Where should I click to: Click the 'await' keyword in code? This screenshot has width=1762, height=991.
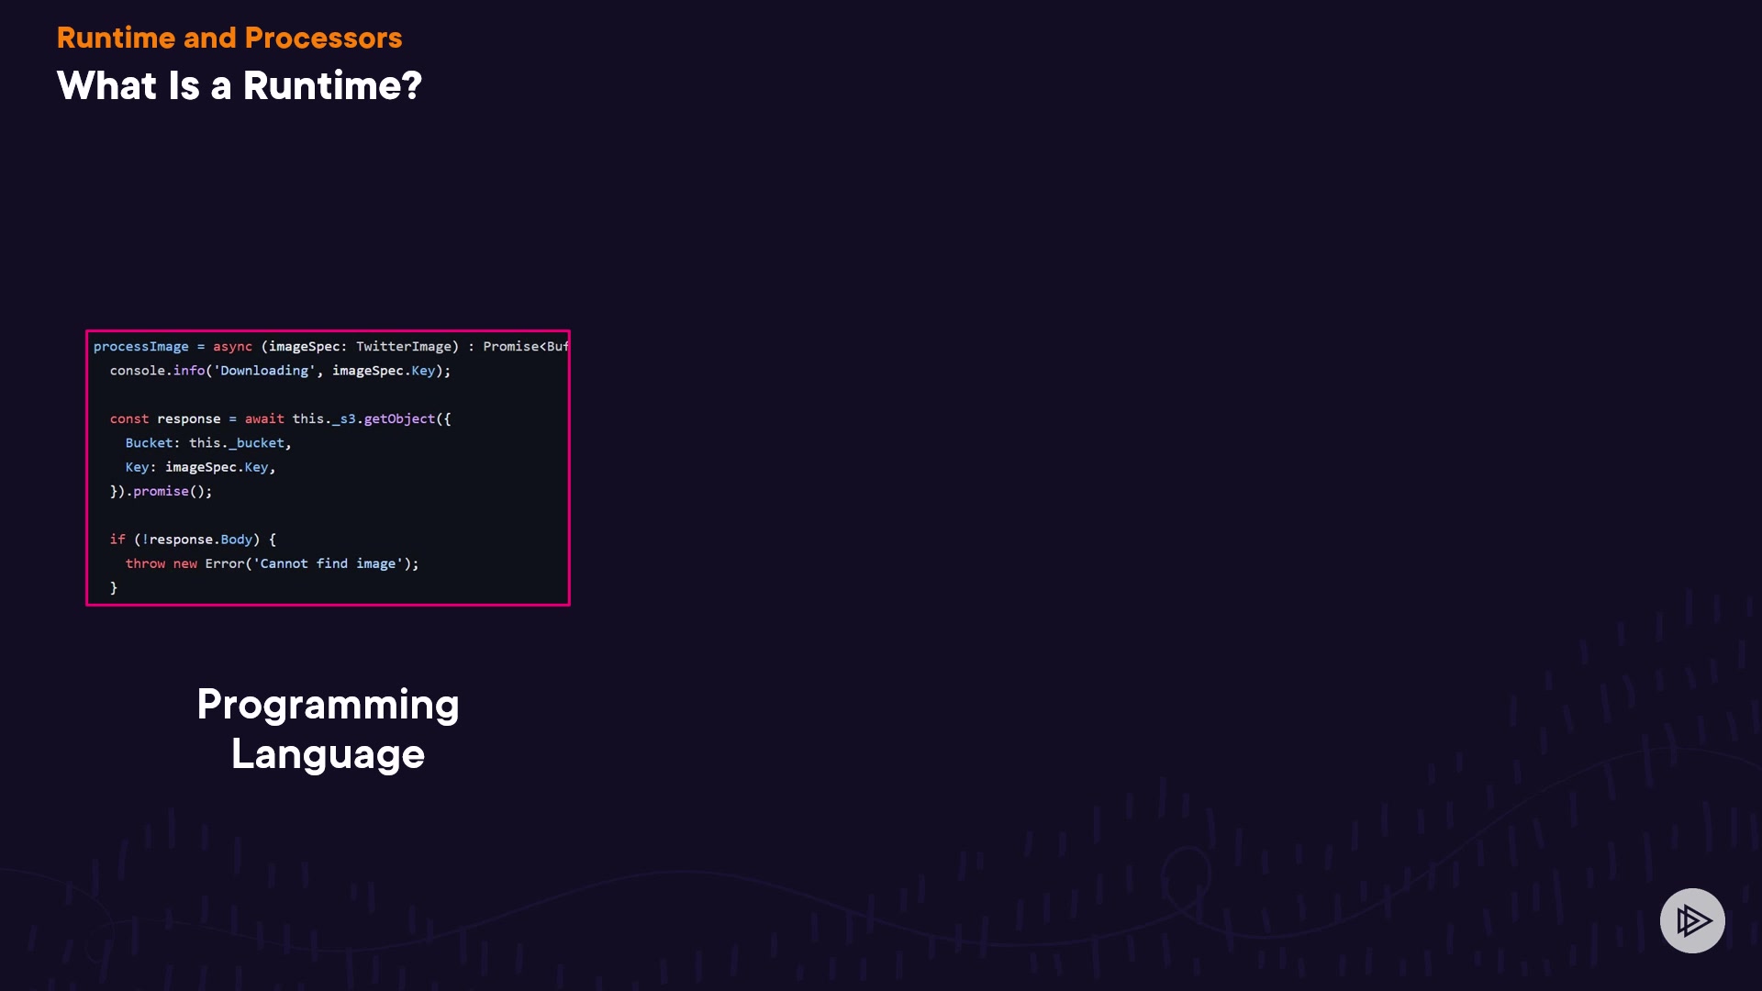coord(264,419)
